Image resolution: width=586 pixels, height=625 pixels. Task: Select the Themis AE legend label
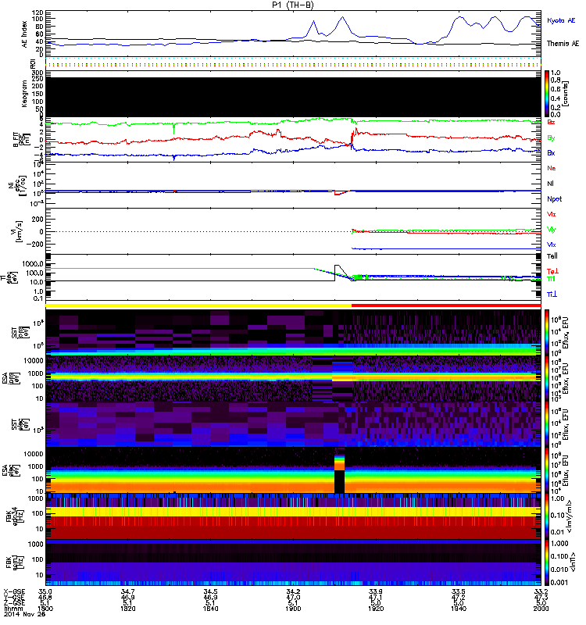point(563,44)
